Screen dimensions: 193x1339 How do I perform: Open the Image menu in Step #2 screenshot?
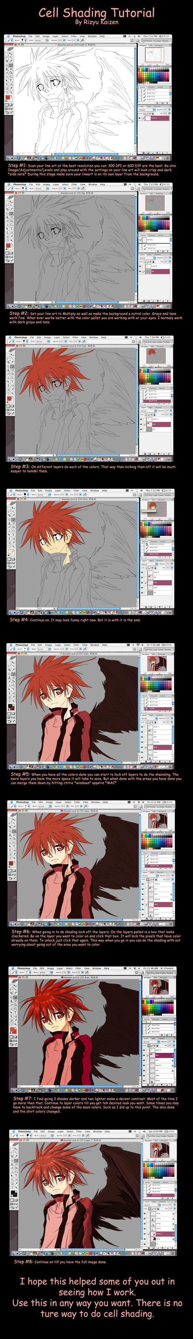47,184
